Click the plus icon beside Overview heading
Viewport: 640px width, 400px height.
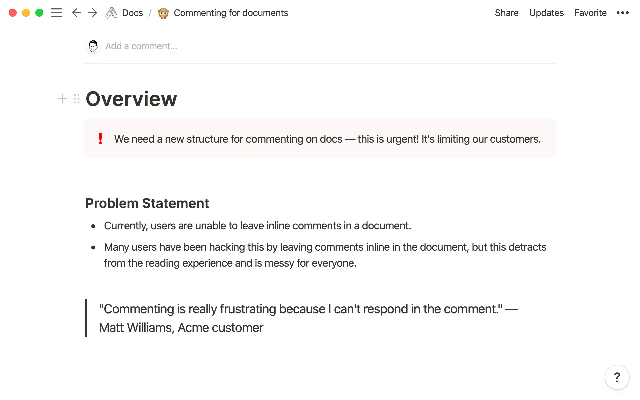pyautogui.click(x=62, y=99)
